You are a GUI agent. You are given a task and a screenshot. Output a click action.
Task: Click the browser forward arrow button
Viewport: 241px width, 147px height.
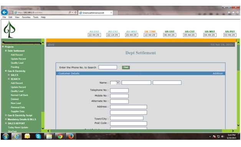click(11, 12)
